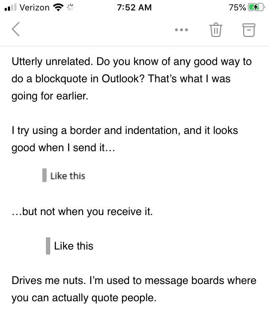Tap the Wi-Fi status icon
Screen dimensions: 269x312
coord(58,8)
